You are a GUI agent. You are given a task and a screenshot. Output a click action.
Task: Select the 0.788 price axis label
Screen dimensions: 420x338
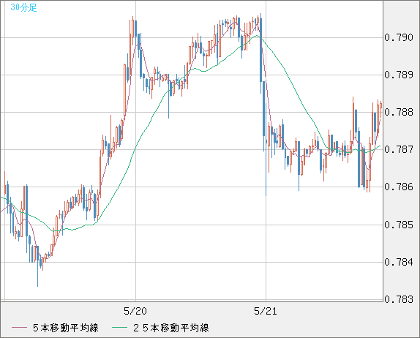(399, 112)
